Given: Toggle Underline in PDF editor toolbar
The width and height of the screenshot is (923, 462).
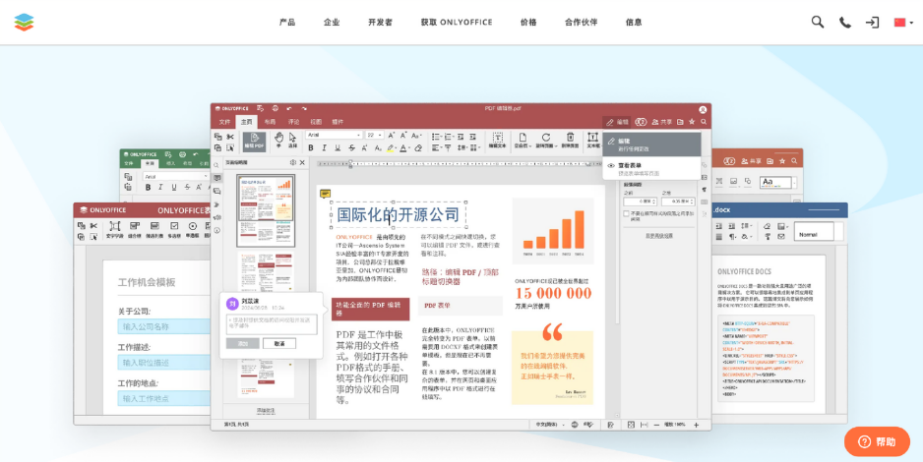Looking at the screenshot, I should (x=338, y=148).
